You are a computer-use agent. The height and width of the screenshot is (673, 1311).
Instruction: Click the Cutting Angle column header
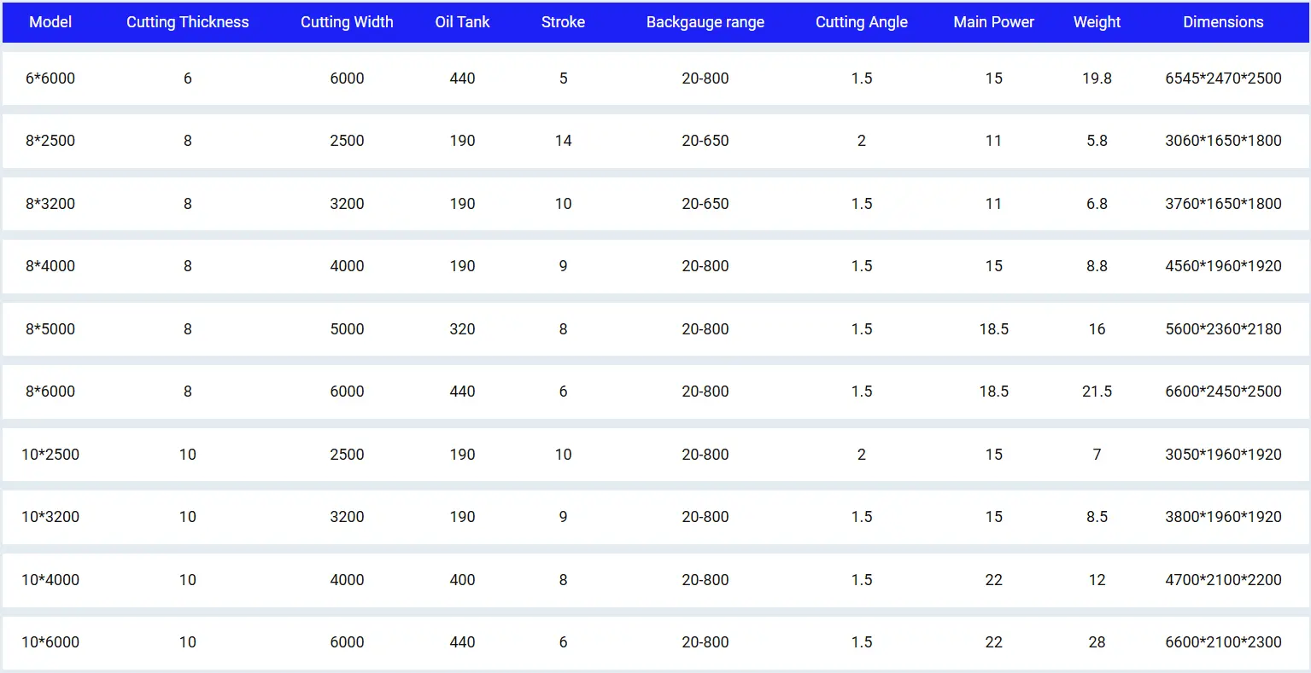tap(862, 22)
